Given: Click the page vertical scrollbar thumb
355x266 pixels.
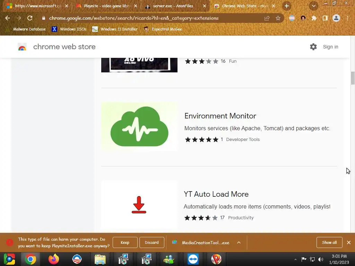Looking at the screenshot, I should pos(353,78).
